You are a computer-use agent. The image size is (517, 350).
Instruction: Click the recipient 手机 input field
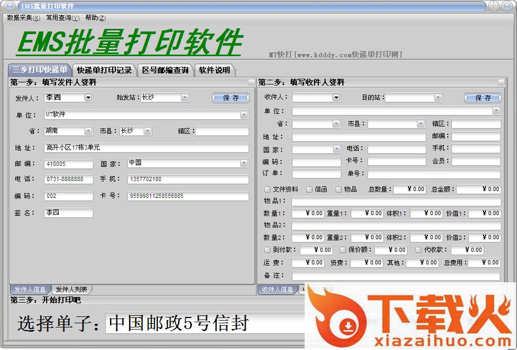point(476,149)
